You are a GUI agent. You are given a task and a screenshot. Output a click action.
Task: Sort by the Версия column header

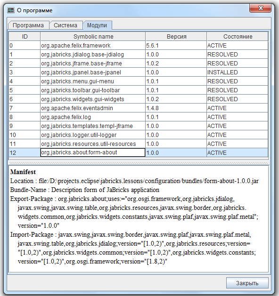click(x=176, y=36)
